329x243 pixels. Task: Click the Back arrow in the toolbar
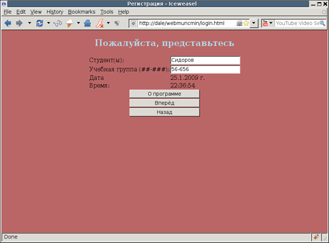[8, 23]
